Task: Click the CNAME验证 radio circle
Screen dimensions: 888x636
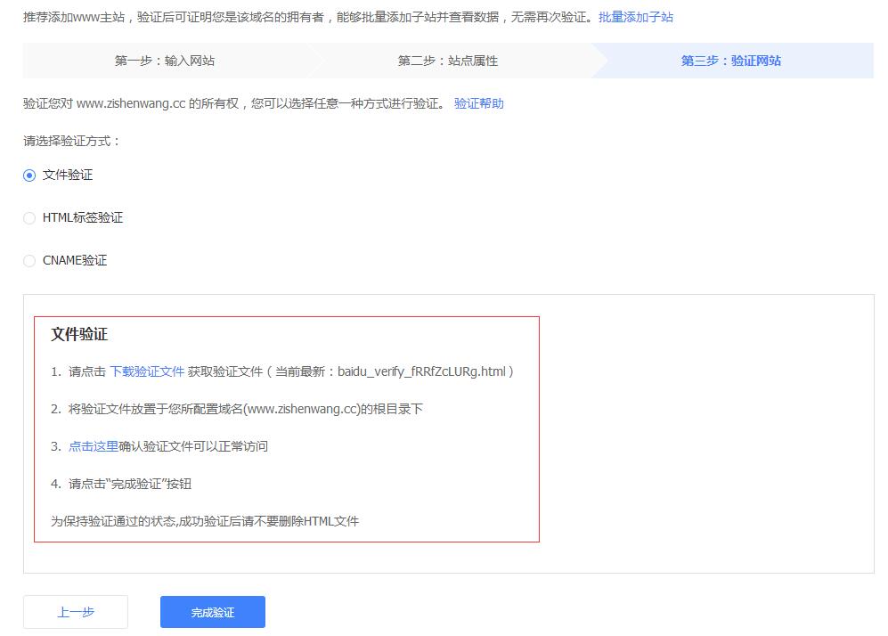Action: (x=29, y=260)
